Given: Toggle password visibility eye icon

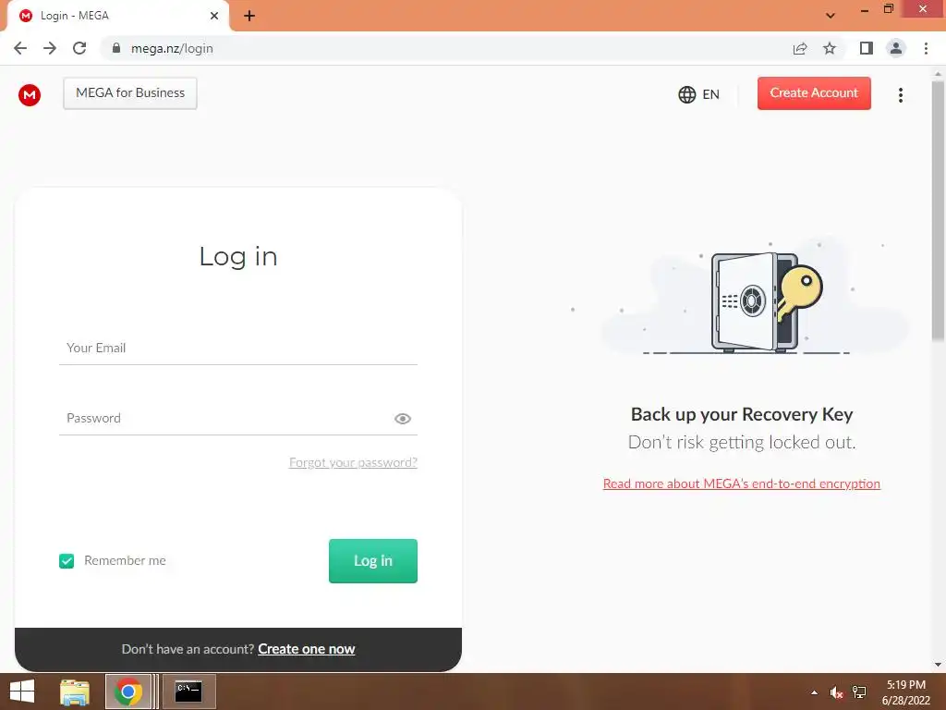Looking at the screenshot, I should tap(403, 419).
